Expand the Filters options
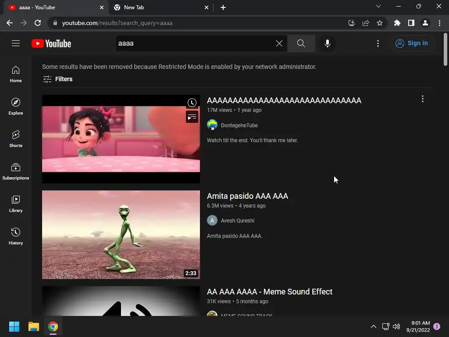The width and height of the screenshot is (449, 337). click(x=57, y=79)
